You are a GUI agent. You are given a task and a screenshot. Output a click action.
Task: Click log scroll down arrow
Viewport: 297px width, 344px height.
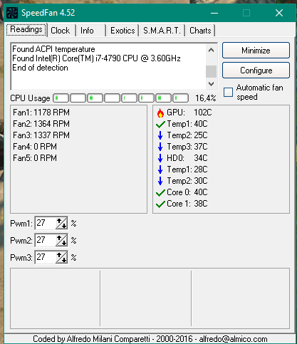(211, 84)
